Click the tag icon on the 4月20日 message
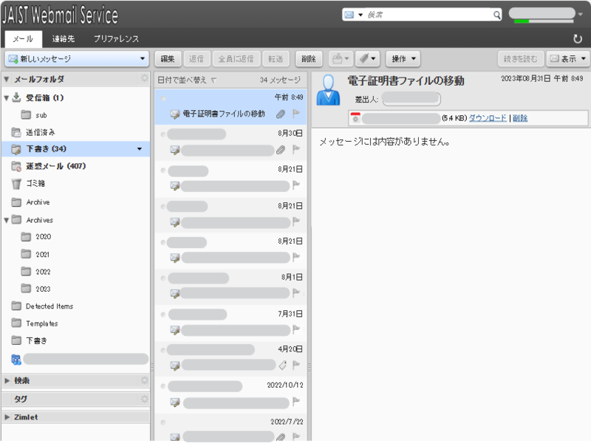Image resolution: width=591 pixels, height=443 pixels. (281, 365)
